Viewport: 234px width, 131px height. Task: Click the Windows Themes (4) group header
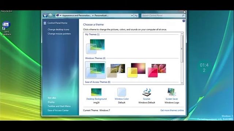point(95,58)
